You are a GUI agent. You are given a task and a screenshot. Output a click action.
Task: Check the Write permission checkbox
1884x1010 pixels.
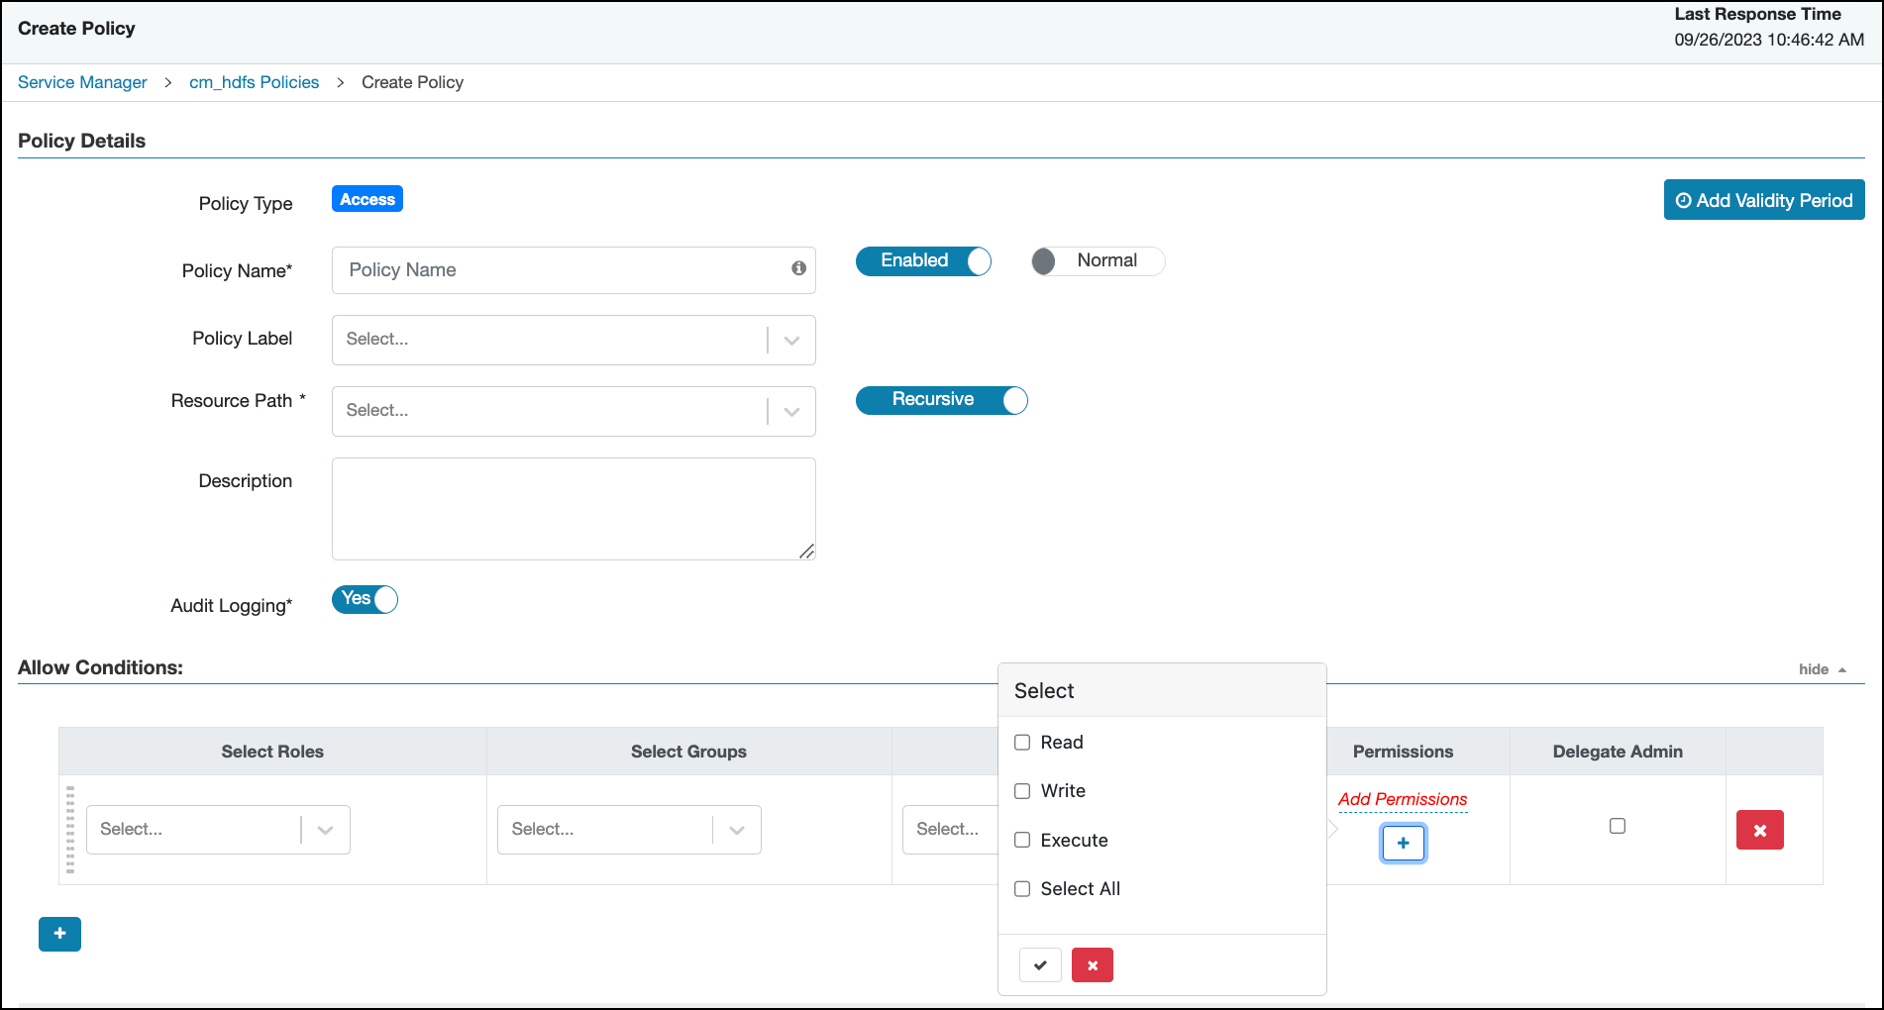tap(1021, 790)
